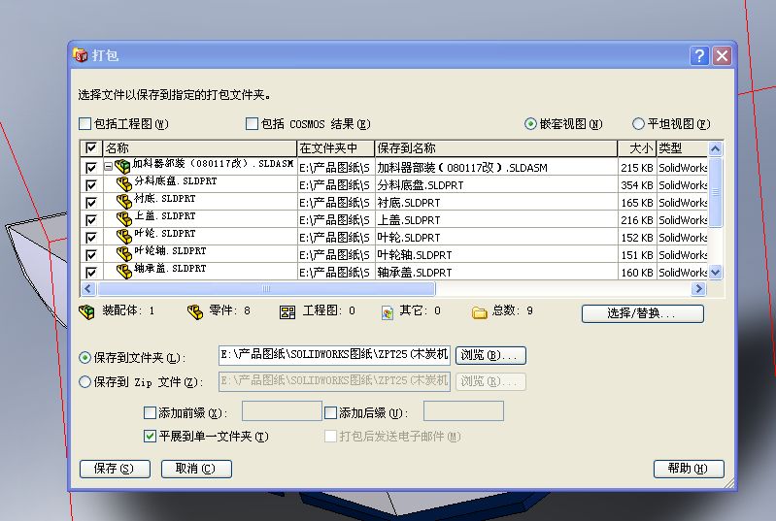Click the 添加后缀 text field
776x521 pixels.
[x=463, y=411]
